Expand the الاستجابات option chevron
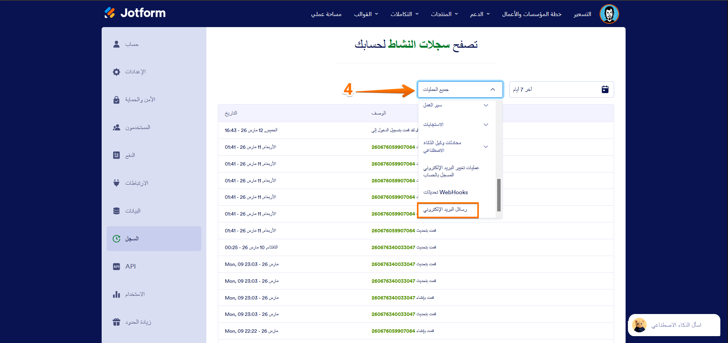Viewport: 728px width, 343px height. (x=486, y=125)
